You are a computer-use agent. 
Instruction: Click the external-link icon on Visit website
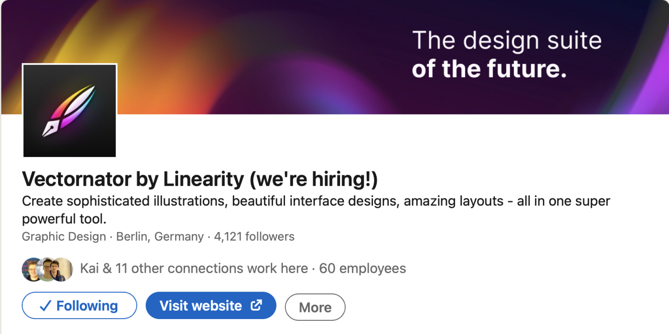click(x=255, y=305)
